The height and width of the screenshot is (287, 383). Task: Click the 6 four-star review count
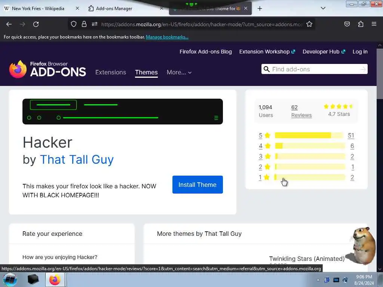pos(352,146)
